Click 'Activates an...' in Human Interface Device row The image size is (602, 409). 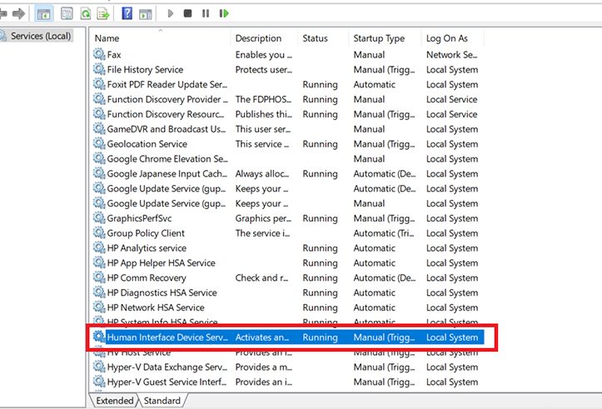(261, 337)
